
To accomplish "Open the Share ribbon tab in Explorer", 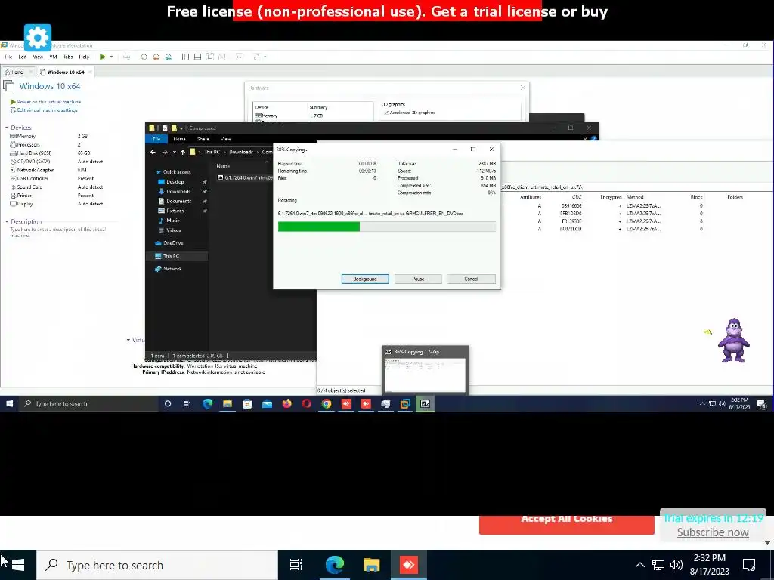I will click(203, 139).
